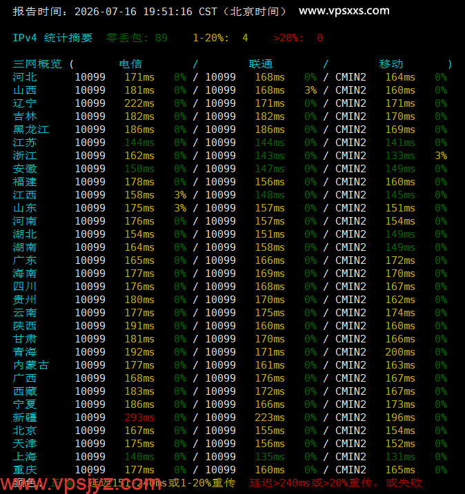Viewport: 465px width, 494px height.
Task: Select the IPv4 统计摘要 heading
Action: pos(52,38)
